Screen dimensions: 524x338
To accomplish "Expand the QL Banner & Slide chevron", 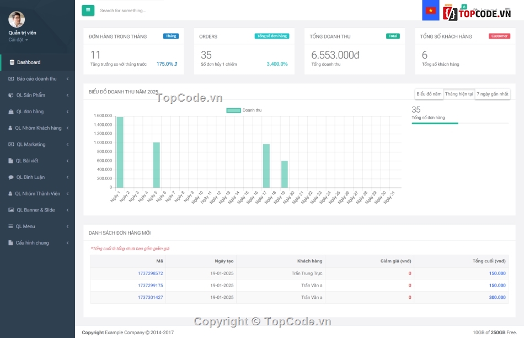I will (67, 210).
